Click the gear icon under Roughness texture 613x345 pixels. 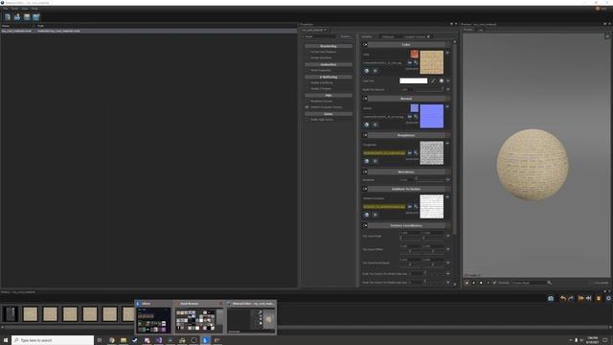point(375,161)
